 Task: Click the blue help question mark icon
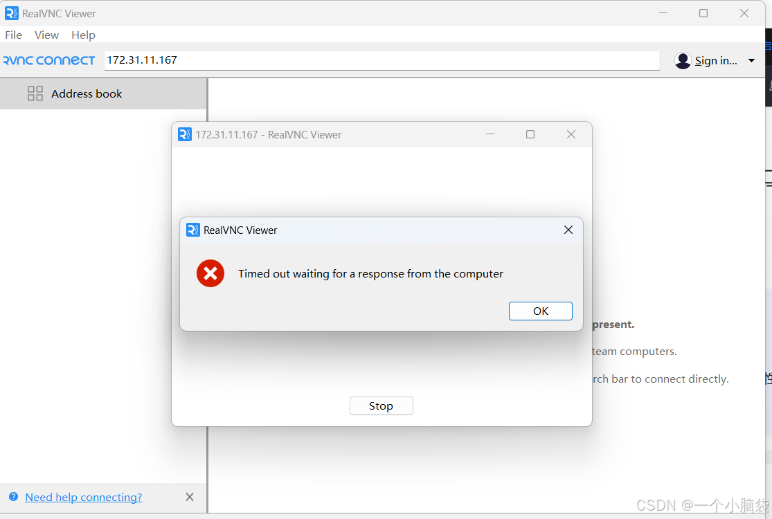[x=14, y=496]
